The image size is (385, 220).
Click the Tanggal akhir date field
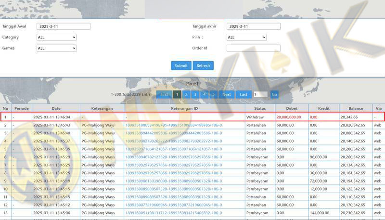254,26
